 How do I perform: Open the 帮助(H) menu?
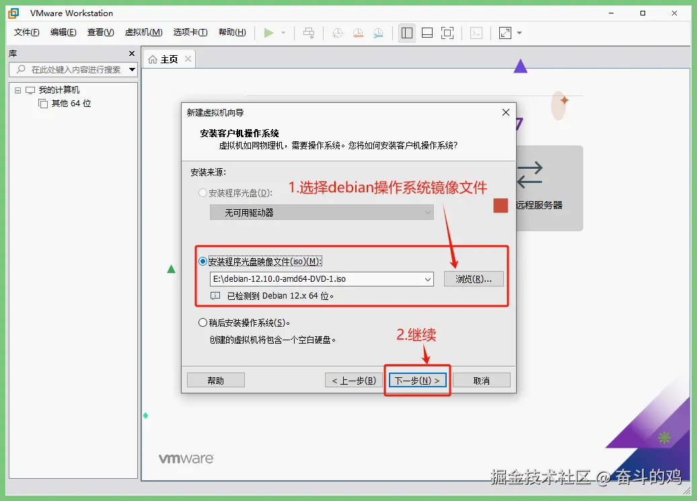click(232, 32)
